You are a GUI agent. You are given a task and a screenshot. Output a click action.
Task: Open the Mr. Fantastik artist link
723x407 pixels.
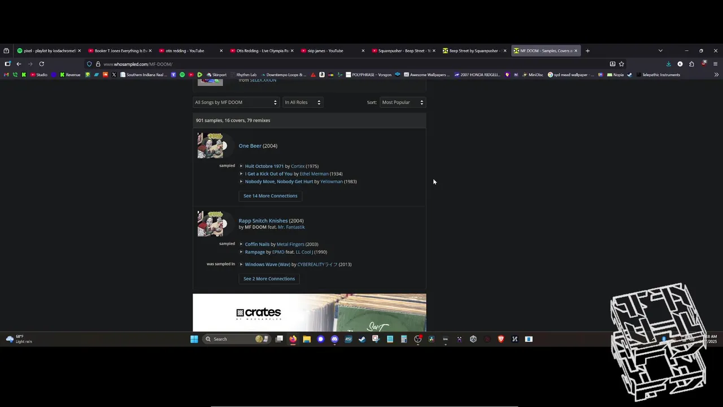click(x=291, y=227)
